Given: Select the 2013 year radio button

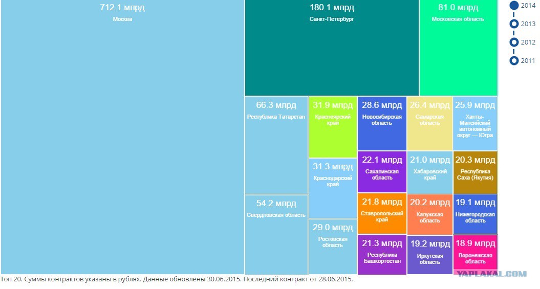Looking at the screenshot, I should click(x=514, y=24).
